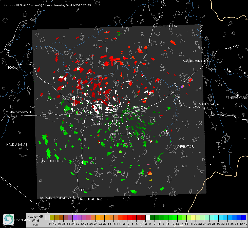Pick the yellow swatch above label 18
248x228 pixels.
click(193, 217)
